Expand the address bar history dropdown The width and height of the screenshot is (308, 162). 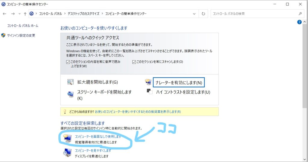[194, 14]
